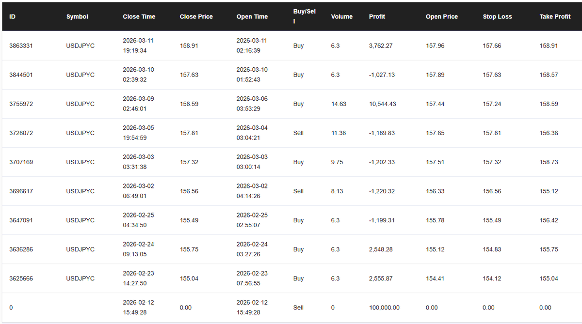582x324 pixels.
Task: Click the profit value 10,544.43
Action: (x=383, y=104)
